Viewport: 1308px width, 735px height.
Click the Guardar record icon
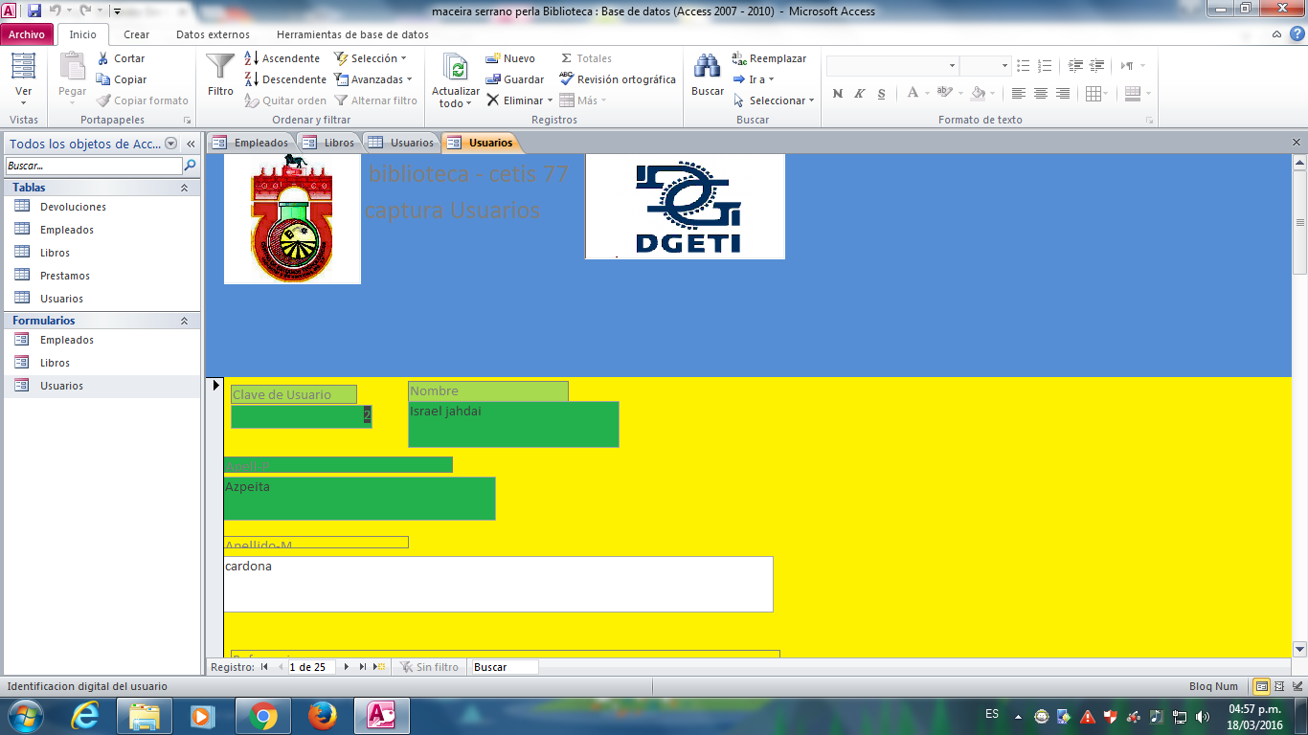(x=494, y=79)
